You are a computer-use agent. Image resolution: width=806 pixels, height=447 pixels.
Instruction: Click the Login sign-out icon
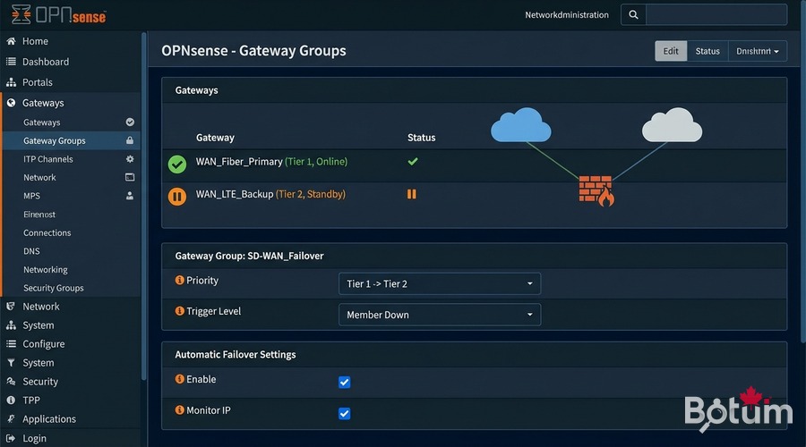tap(11, 438)
